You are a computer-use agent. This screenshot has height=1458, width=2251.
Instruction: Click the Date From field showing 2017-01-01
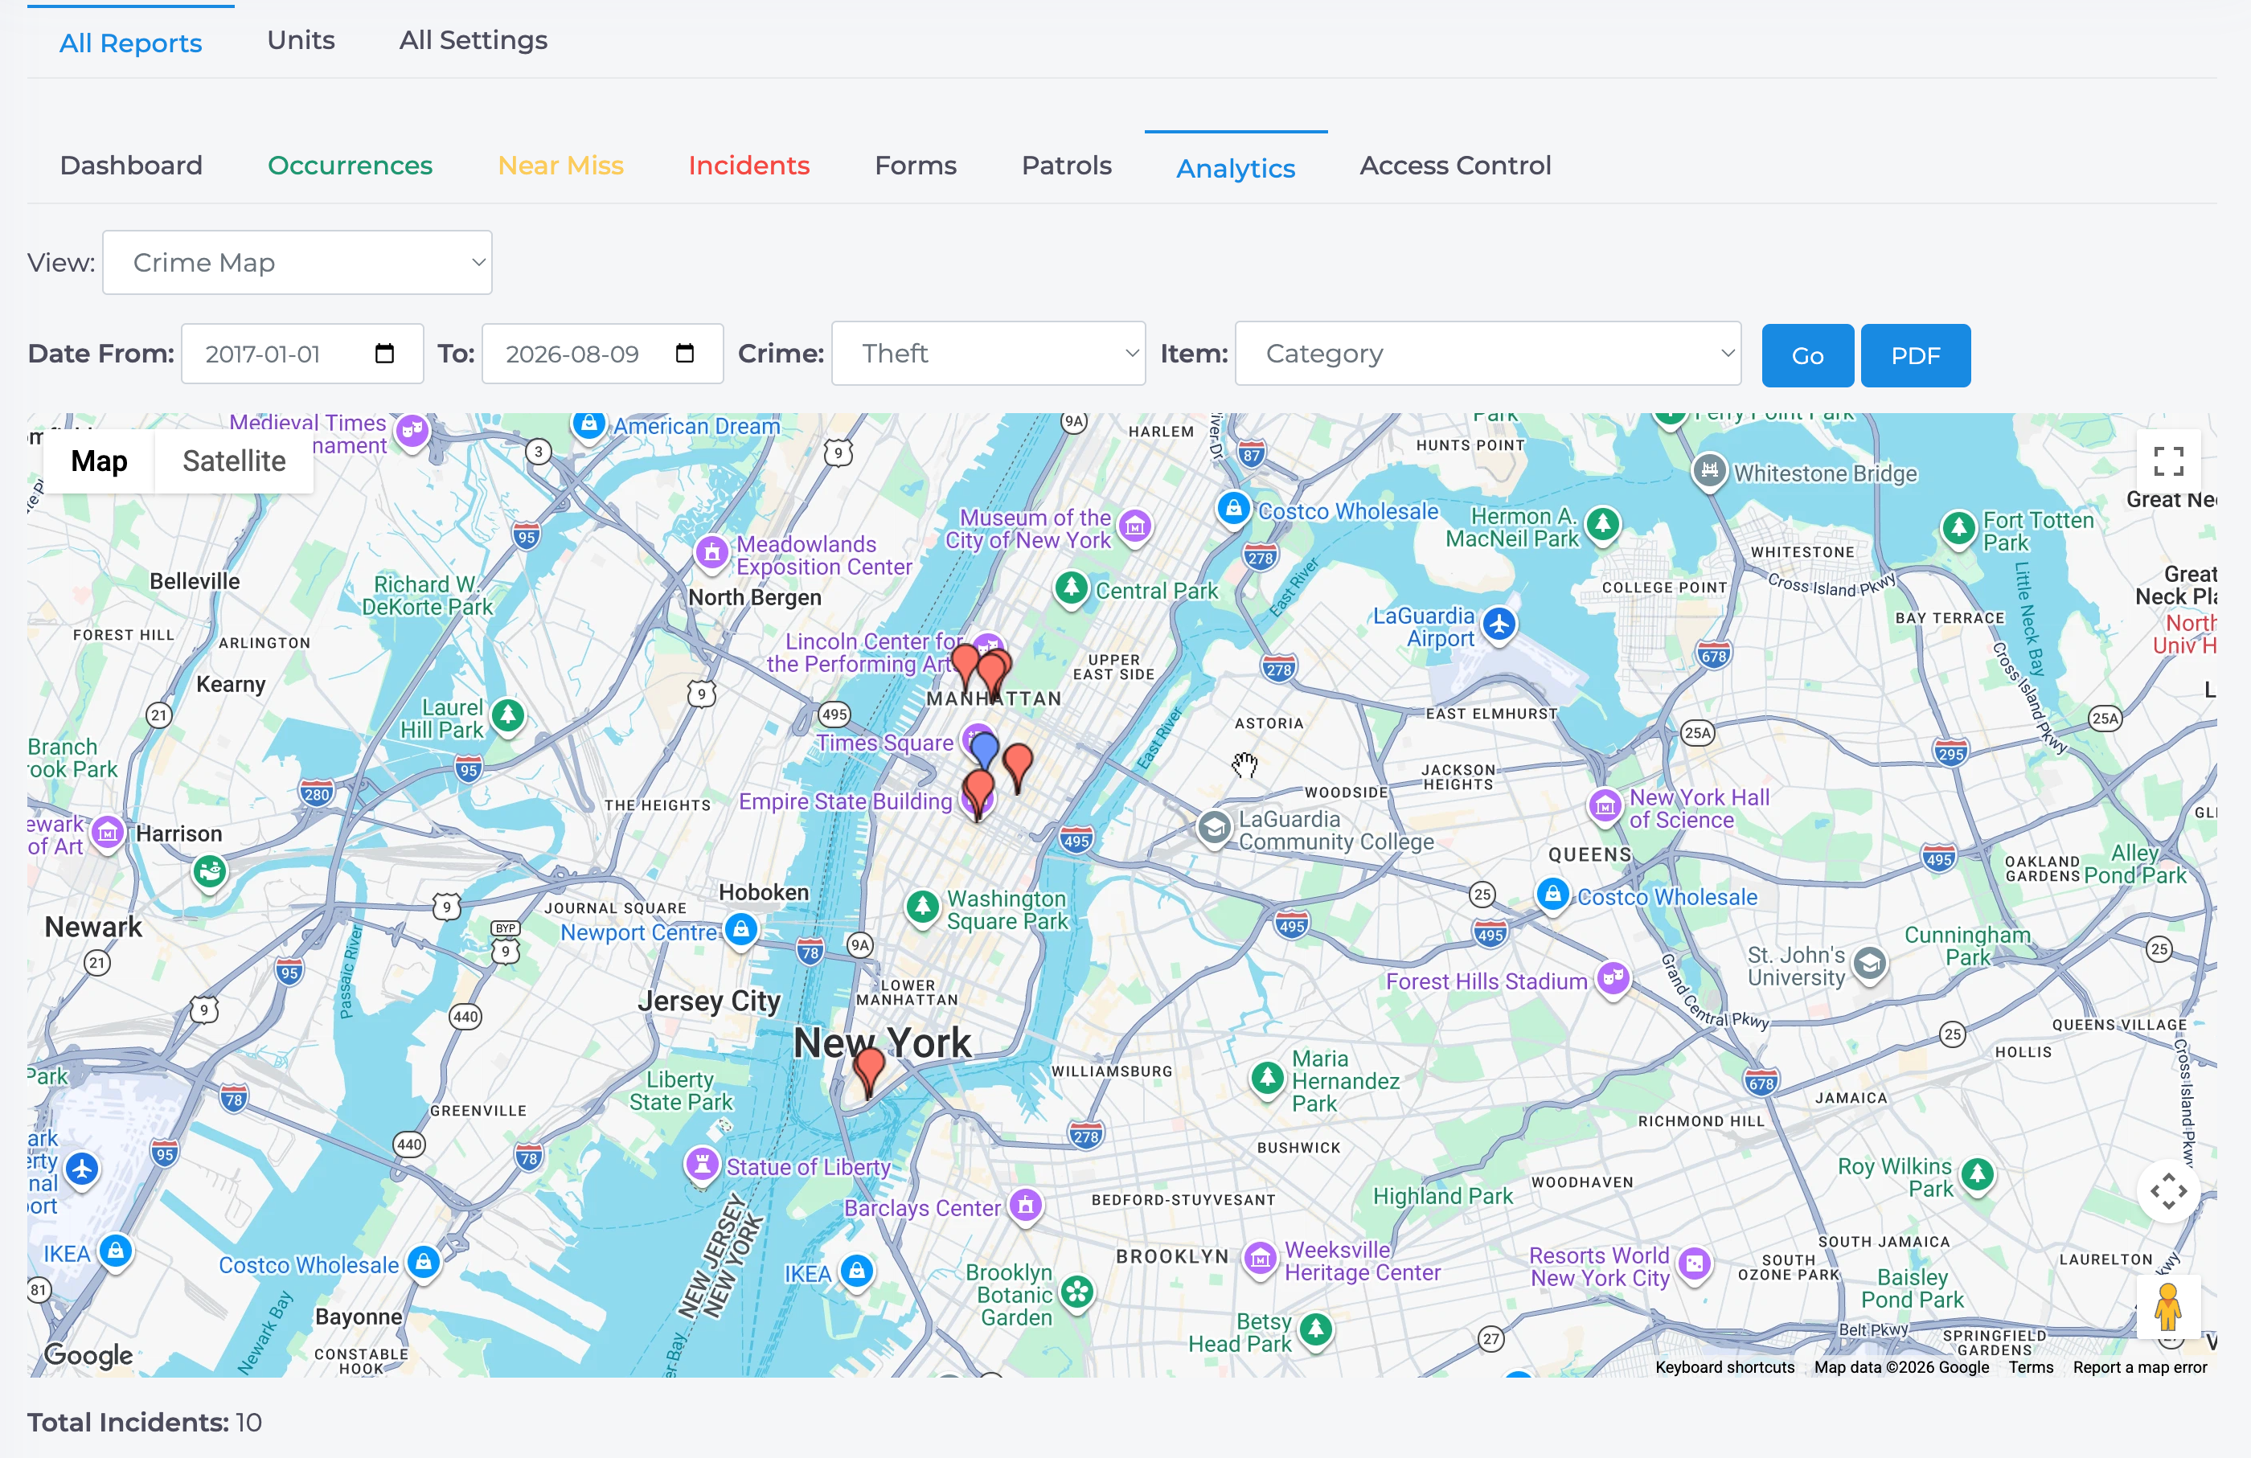pyautogui.click(x=301, y=354)
